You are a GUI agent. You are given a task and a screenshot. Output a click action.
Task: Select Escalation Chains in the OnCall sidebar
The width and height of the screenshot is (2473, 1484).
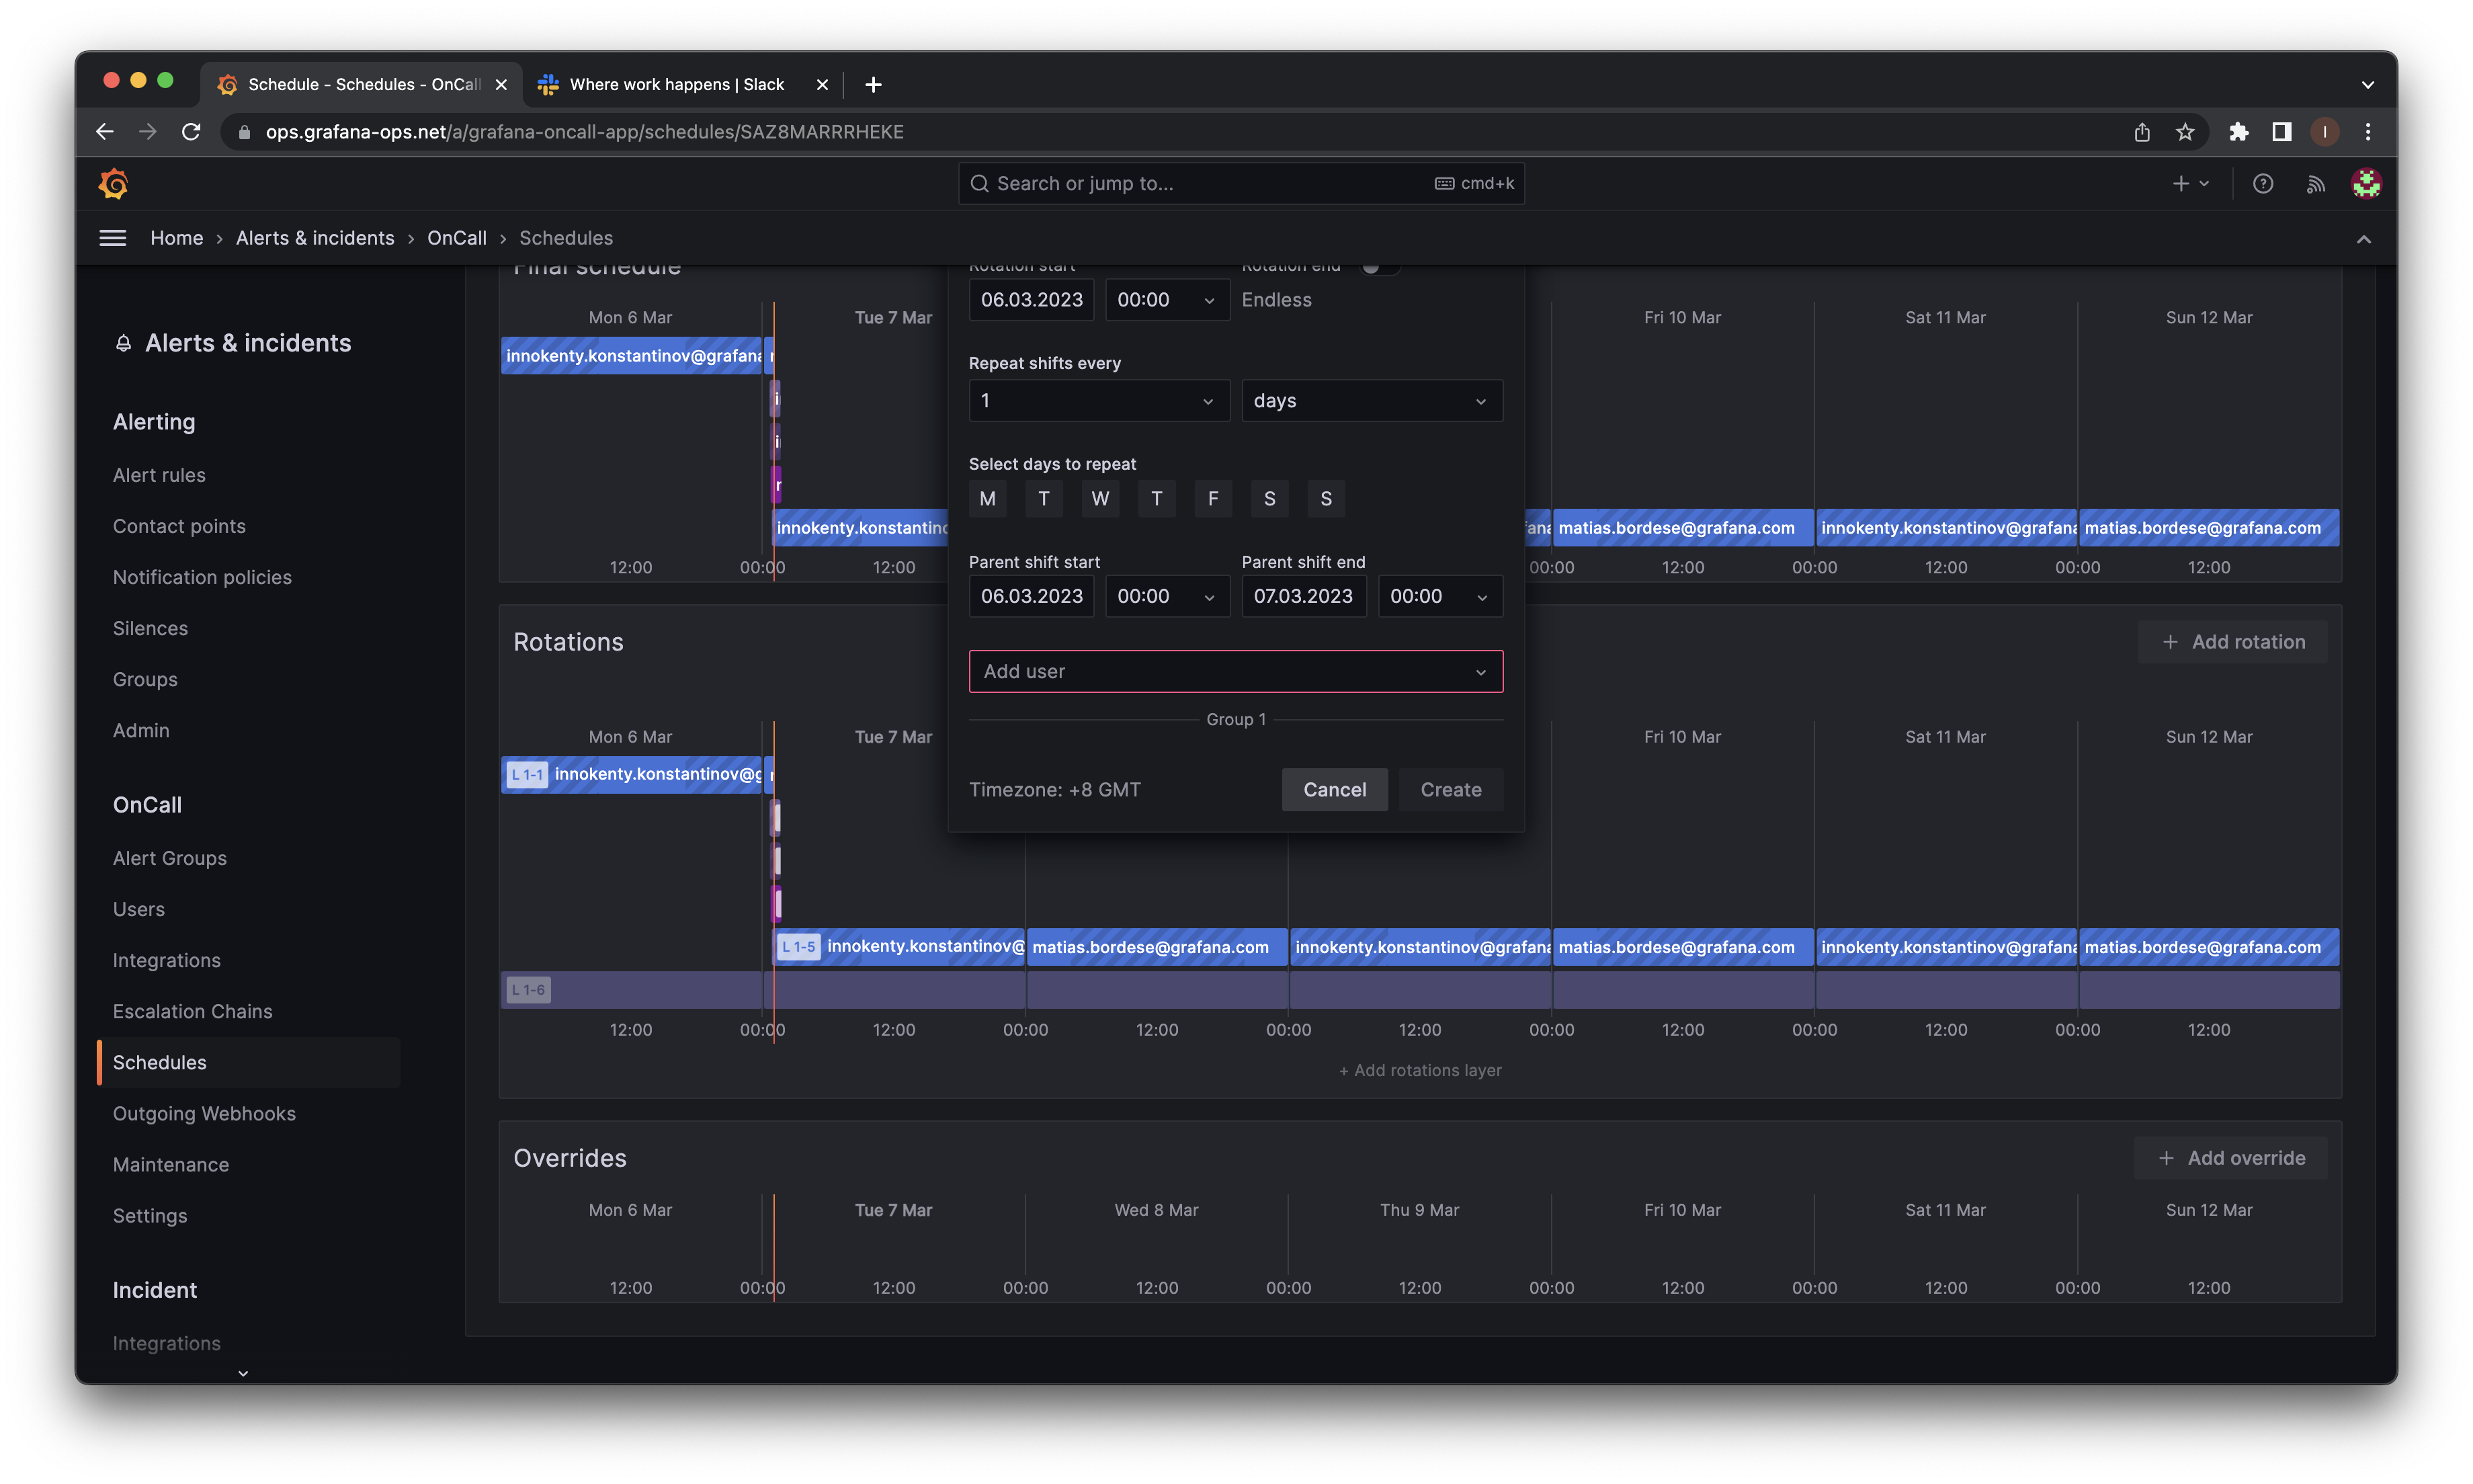tap(192, 1011)
